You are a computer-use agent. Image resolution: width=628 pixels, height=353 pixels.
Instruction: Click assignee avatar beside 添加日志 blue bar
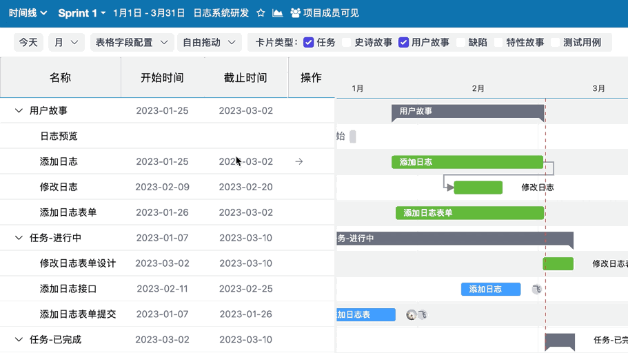point(537,289)
